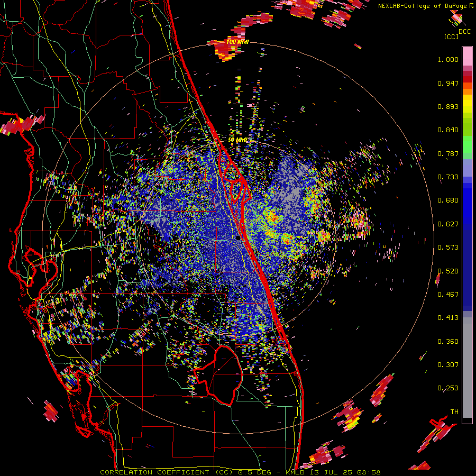Click the 0.733 scale value
476x476 pixels.
click(x=448, y=177)
